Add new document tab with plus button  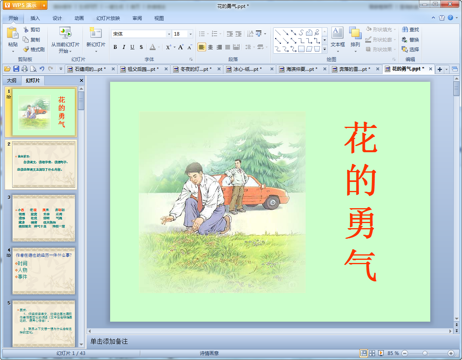(440, 69)
